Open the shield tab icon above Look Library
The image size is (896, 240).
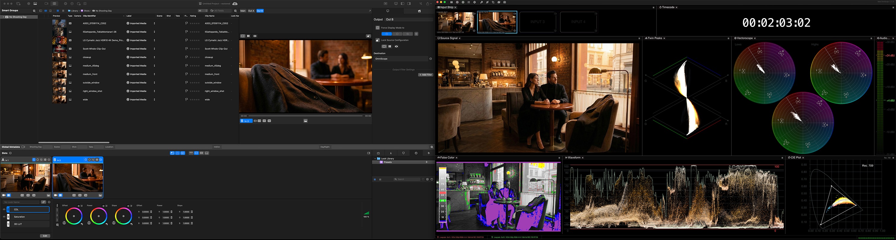403,153
